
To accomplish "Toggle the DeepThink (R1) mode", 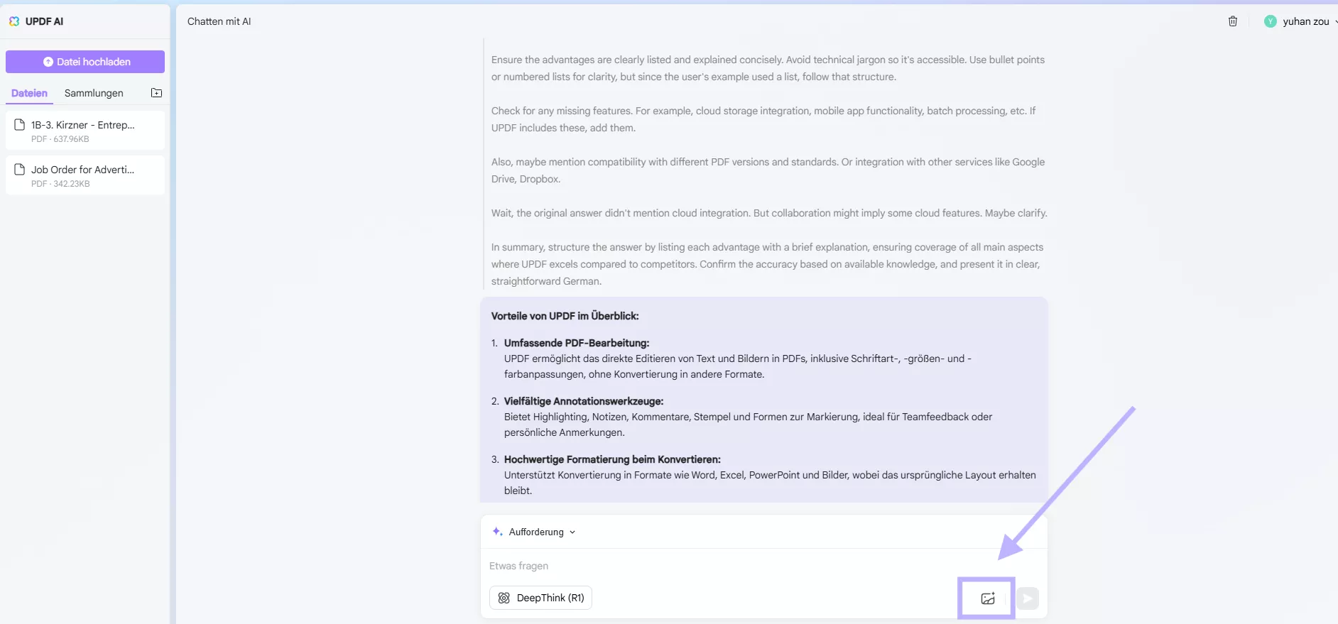I will pos(540,598).
